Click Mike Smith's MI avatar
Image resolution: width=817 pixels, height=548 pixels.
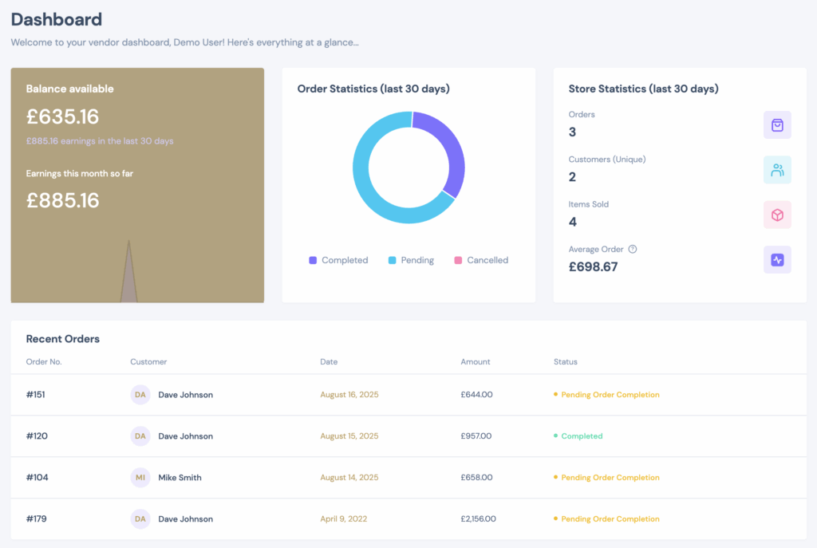tap(140, 478)
